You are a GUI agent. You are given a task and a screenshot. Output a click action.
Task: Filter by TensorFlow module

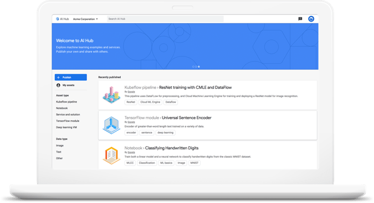pyautogui.click(x=68, y=121)
